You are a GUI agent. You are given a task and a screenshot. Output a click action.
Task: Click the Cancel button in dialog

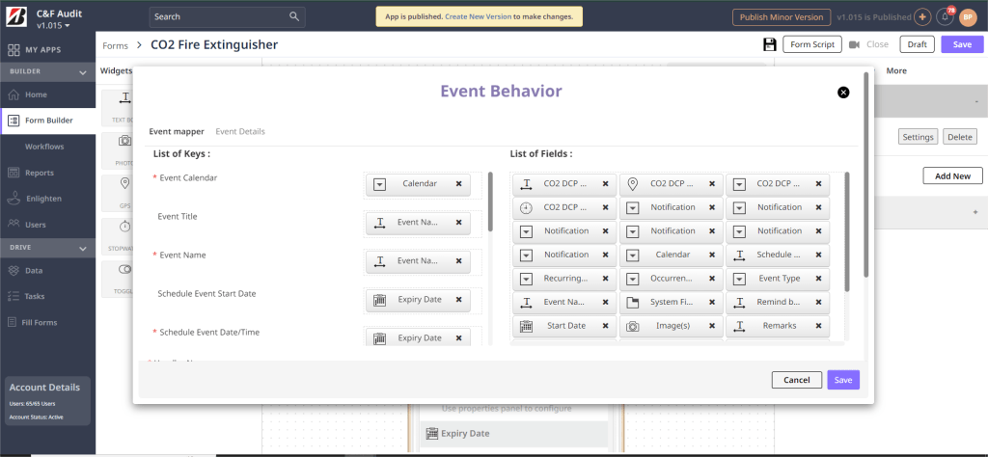tap(796, 380)
